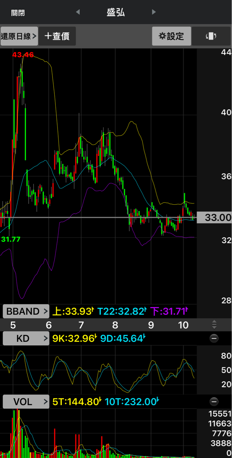Screen dimensions: 232x458
Task: Go to previous stock with left arrow
Action: tap(78, 12)
